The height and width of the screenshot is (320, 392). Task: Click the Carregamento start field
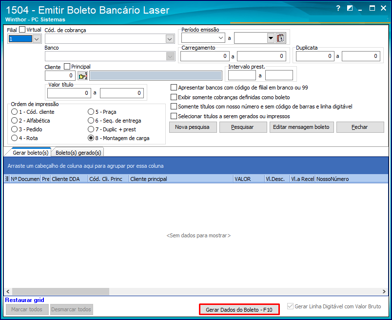tap(205, 56)
